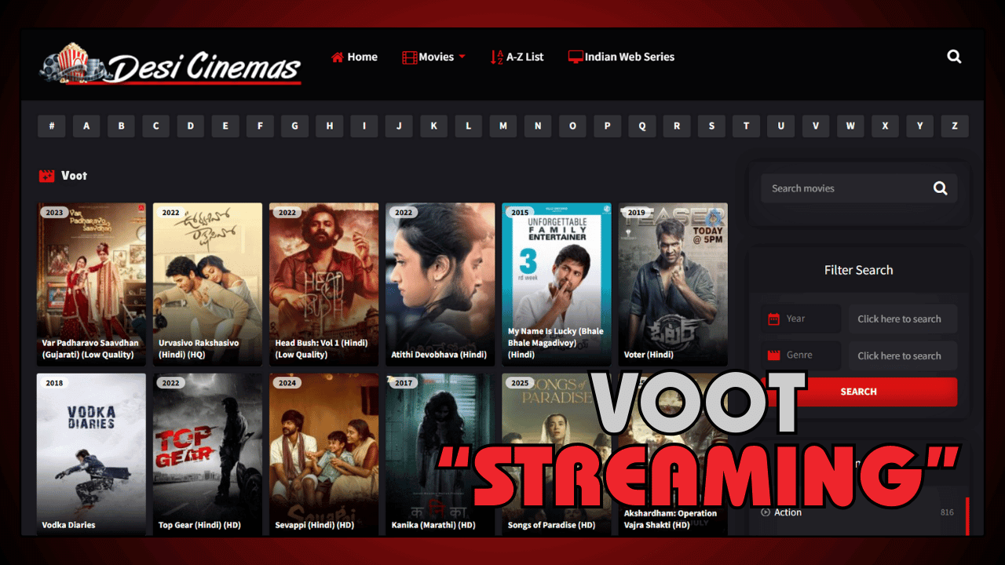Open Akshardham: Operation Vajra Shakti title
Image resolution: width=1005 pixels, height=565 pixels.
click(x=669, y=519)
